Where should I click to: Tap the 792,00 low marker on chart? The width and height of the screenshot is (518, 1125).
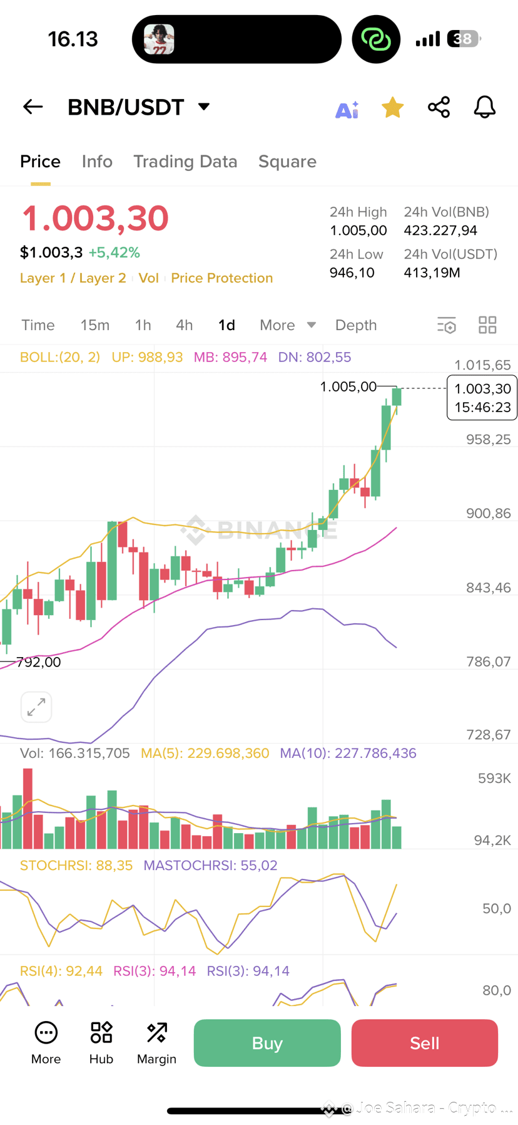tap(38, 662)
